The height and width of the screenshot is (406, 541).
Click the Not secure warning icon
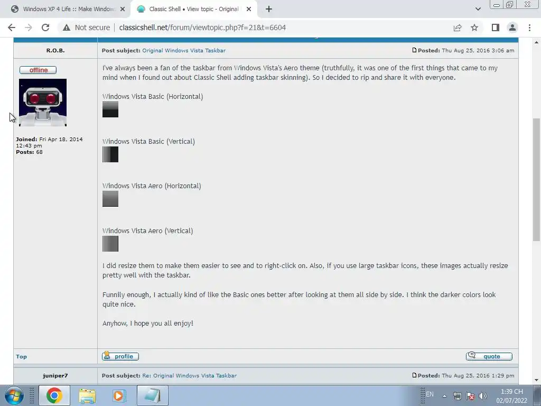pos(67,27)
